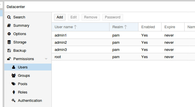Click the Search magnifier icon
The height and width of the screenshot is (107, 195).
click(x=9, y=17)
